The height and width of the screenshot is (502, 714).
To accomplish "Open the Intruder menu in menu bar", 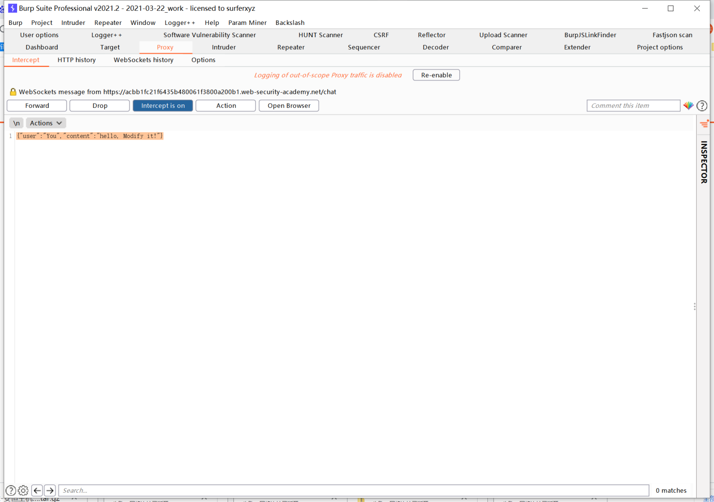I will [73, 22].
